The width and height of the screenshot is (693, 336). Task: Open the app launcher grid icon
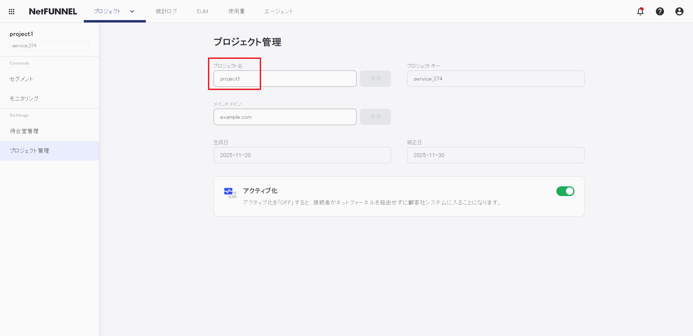point(12,11)
